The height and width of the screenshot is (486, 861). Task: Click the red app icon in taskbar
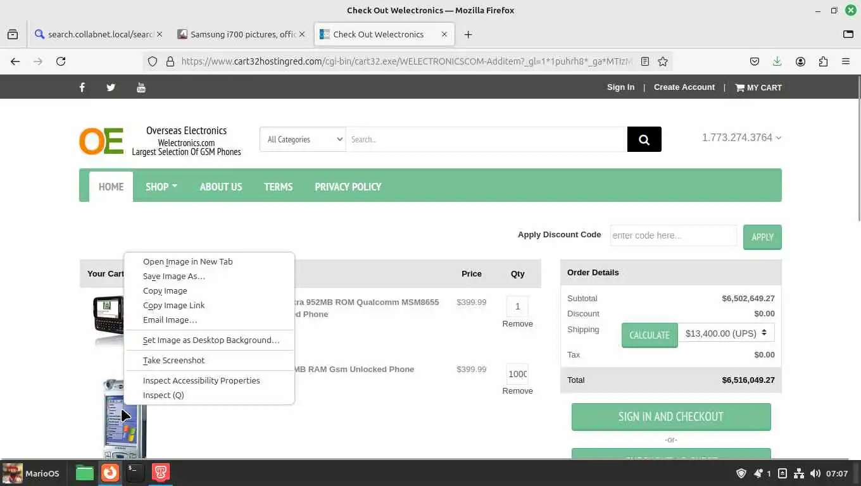[161, 473]
